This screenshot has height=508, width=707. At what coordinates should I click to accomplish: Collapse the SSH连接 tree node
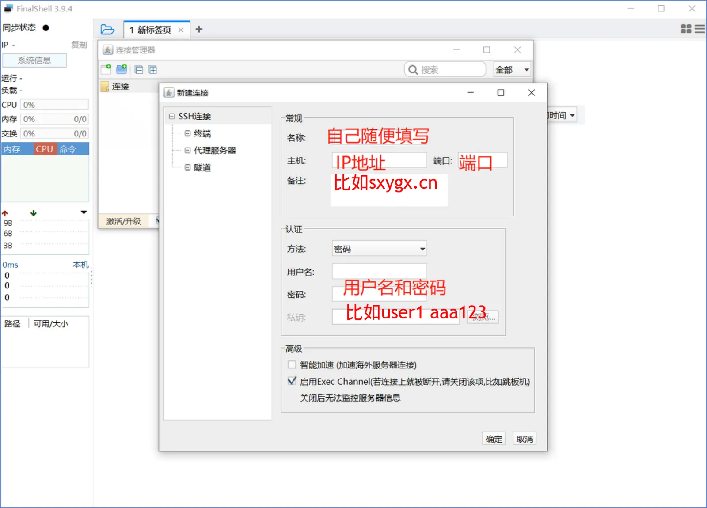172,117
